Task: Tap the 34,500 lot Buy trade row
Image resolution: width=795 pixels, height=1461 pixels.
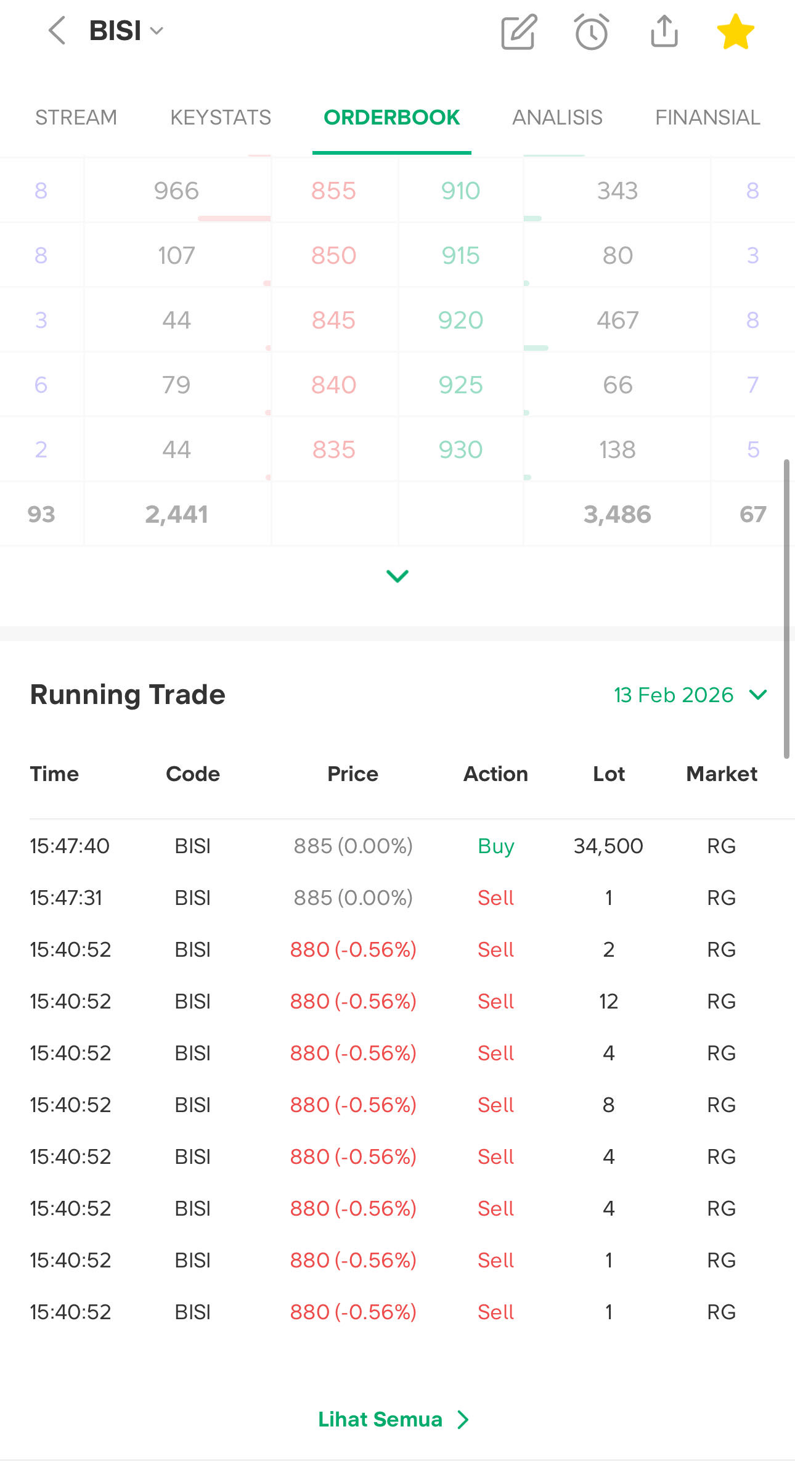Action: 397,846
